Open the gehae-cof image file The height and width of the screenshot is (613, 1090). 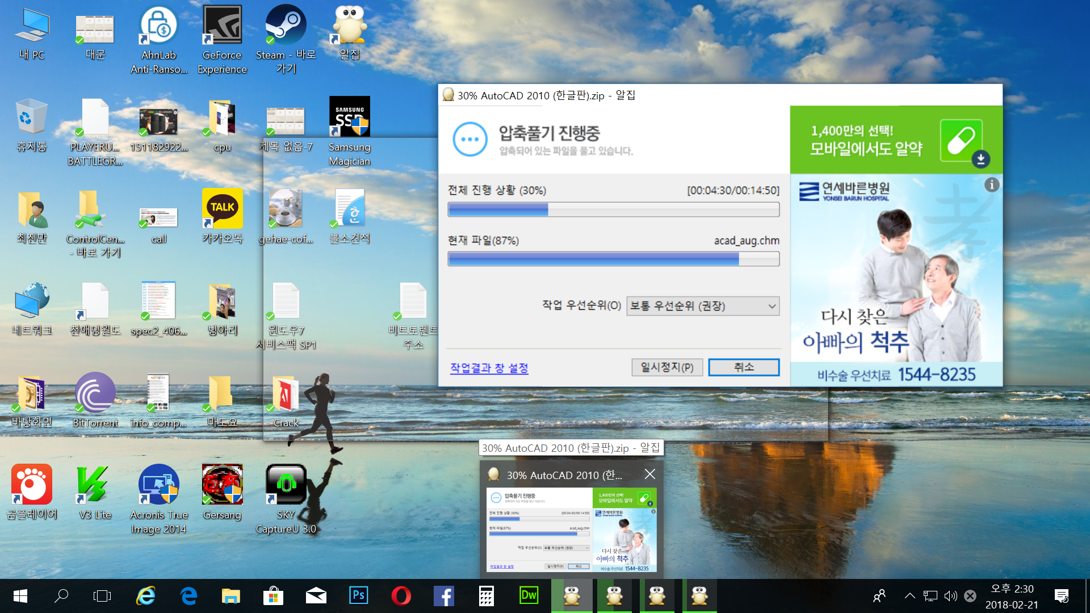click(286, 217)
